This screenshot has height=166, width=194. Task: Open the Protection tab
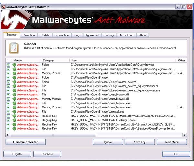point(28,35)
